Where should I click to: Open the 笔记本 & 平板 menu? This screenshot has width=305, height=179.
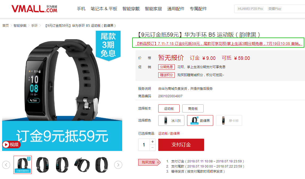tap(104, 9)
